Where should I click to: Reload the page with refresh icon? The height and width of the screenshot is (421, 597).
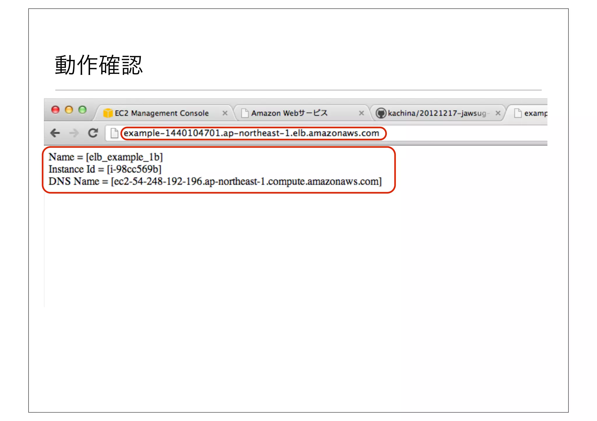point(93,133)
